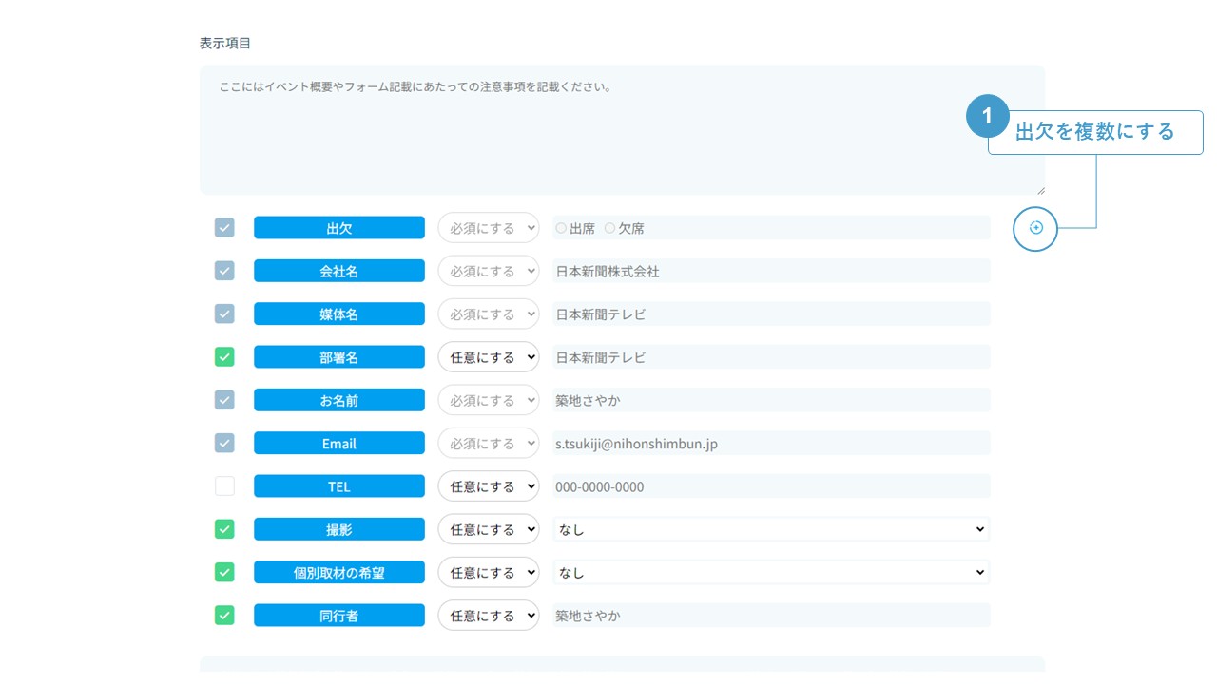Open the 部署名 required/optional dropdown
The image size is (1217, 684).
pos(488,357)
